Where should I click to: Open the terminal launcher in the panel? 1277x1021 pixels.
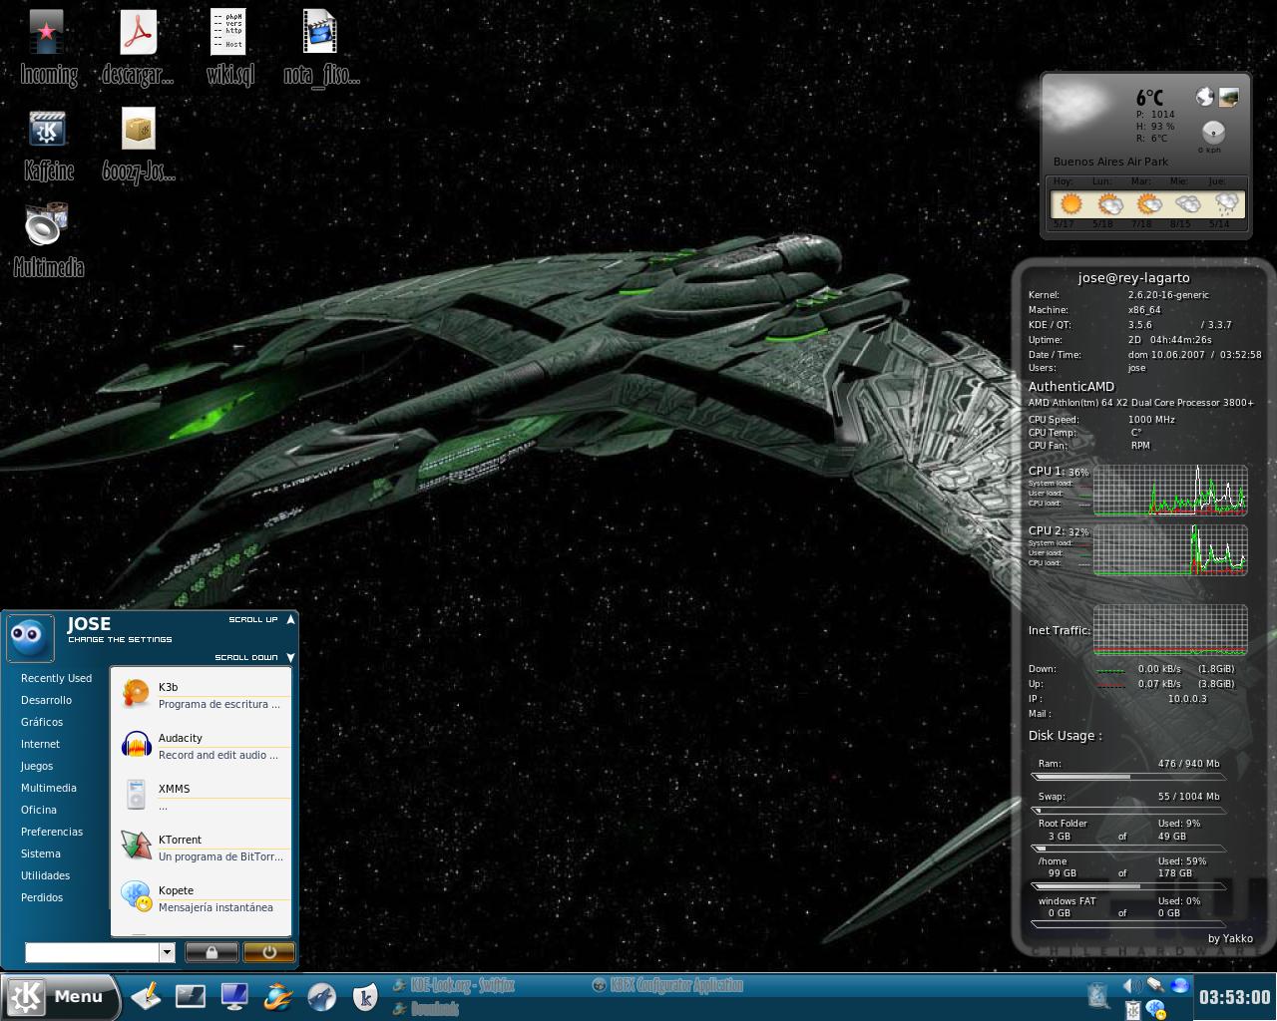coord(191,996)
